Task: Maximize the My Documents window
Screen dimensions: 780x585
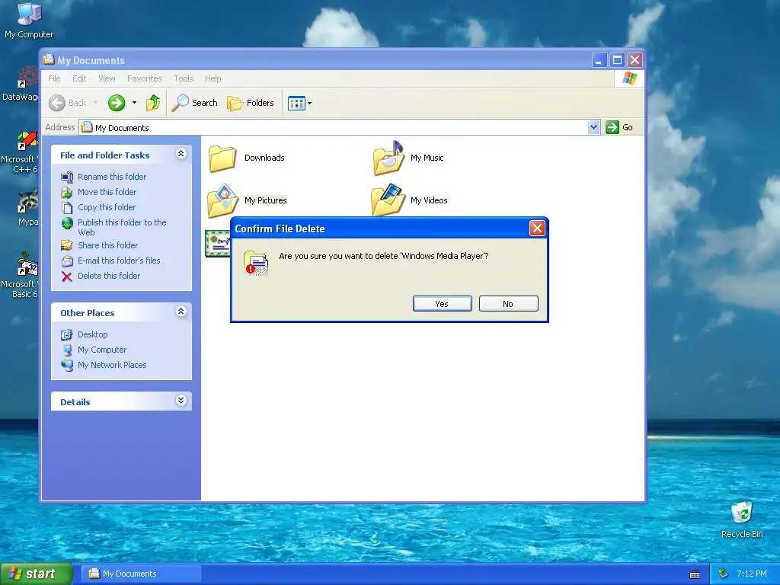Action: [617, 60]
